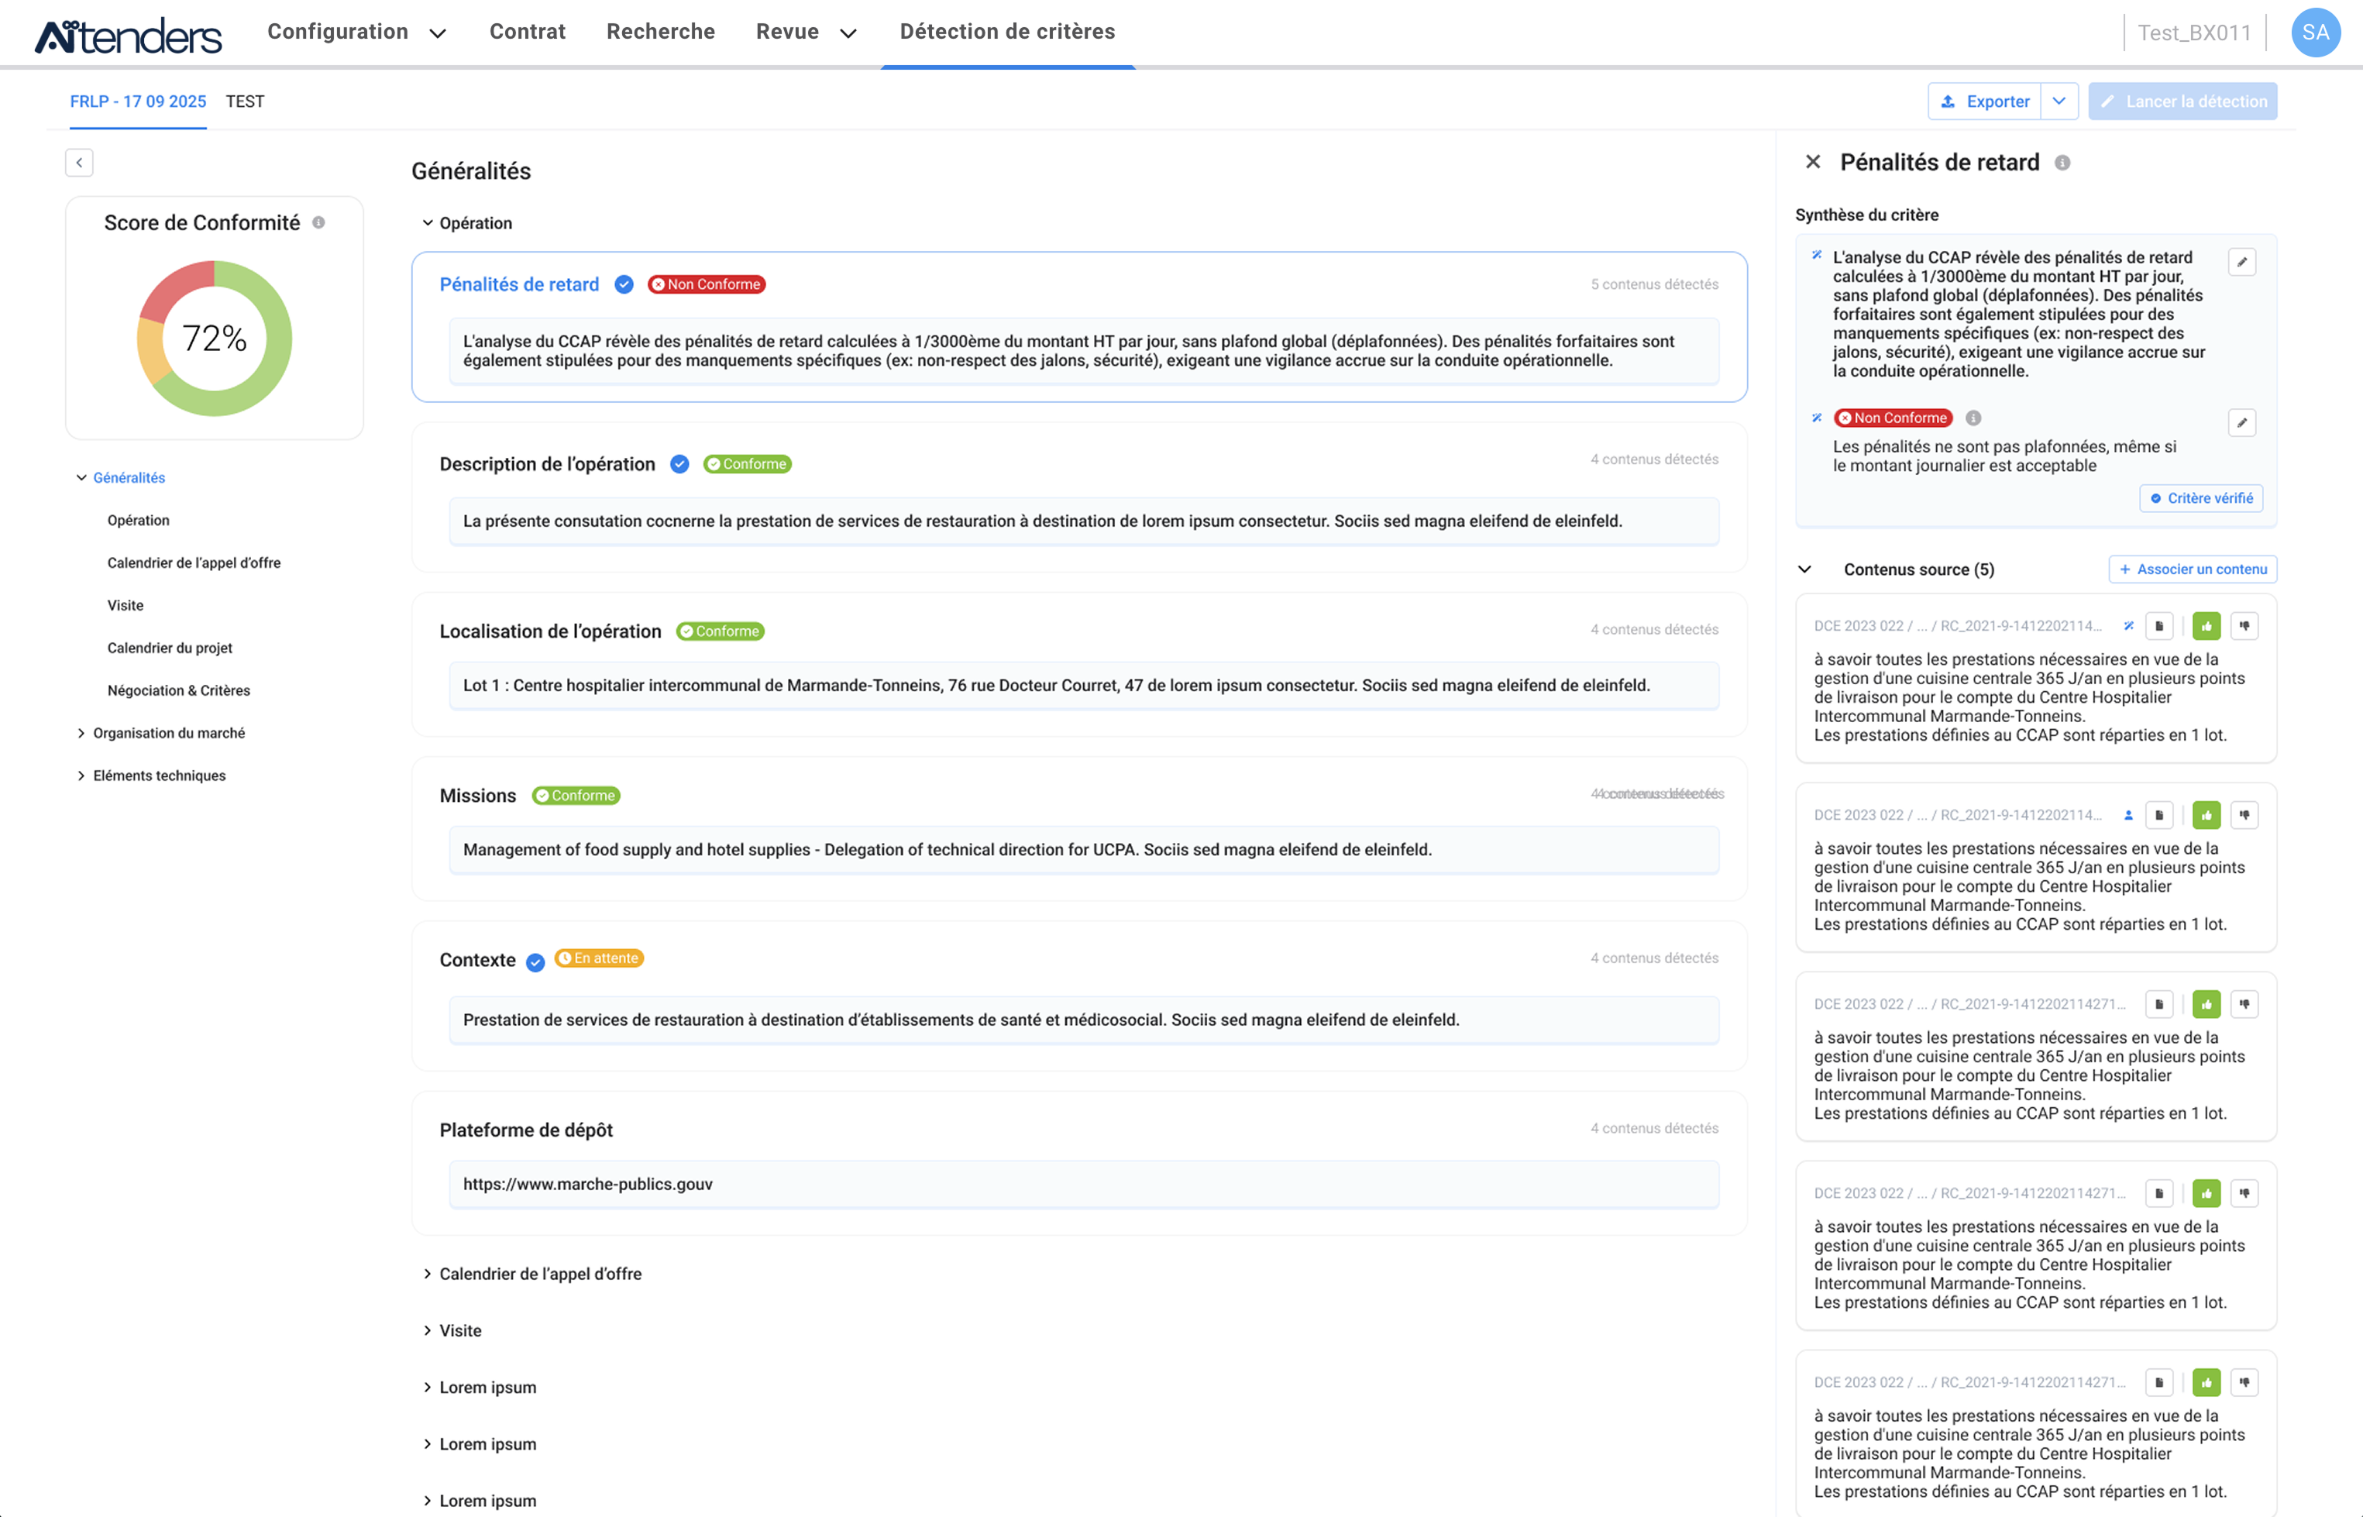Open Exporter dropdown arrow

pos(2059,101)
